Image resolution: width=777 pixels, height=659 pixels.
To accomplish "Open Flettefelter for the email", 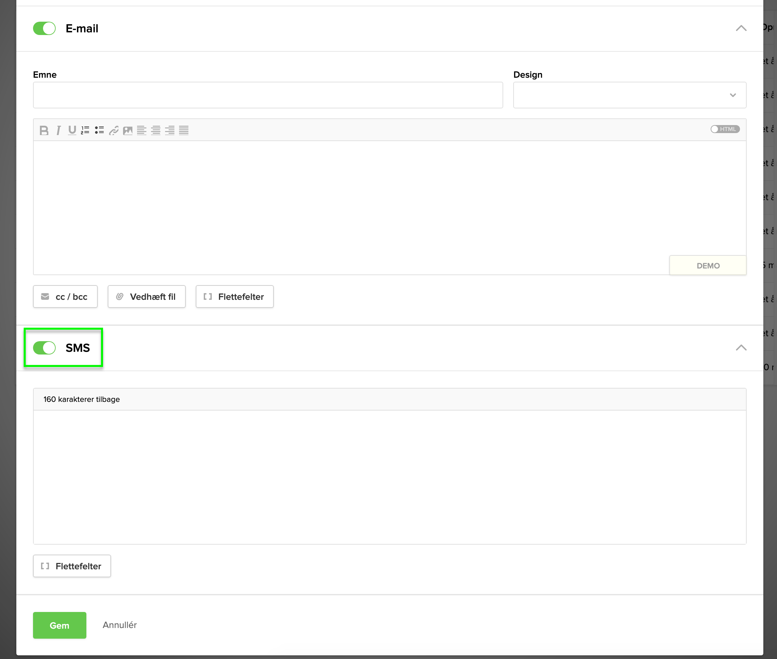I will pyautogui.click(x=234, y=296).
